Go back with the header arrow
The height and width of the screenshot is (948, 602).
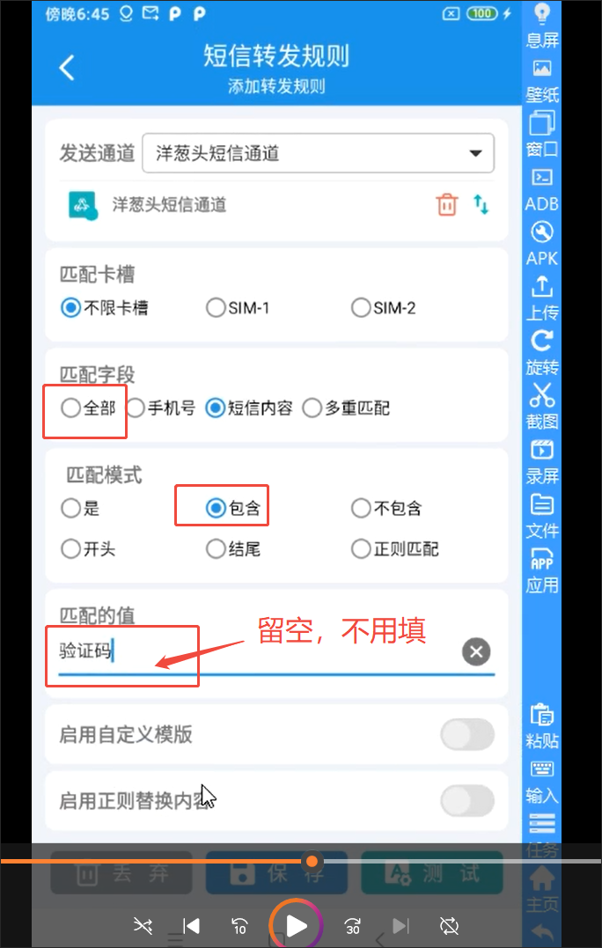67,67
